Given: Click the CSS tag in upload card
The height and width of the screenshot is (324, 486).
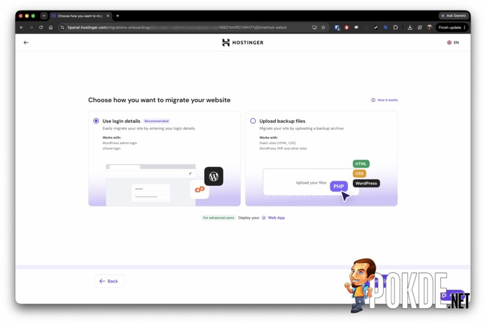Looking at the screenshot, I should click(359, 174).
